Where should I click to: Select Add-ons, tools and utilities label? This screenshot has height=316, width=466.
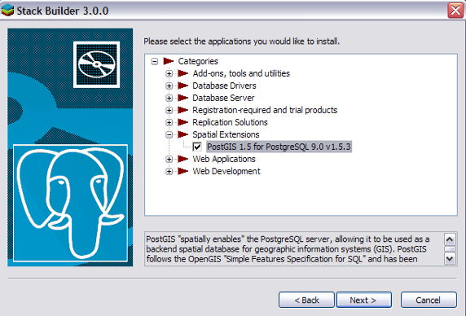(x=241, y=73)
